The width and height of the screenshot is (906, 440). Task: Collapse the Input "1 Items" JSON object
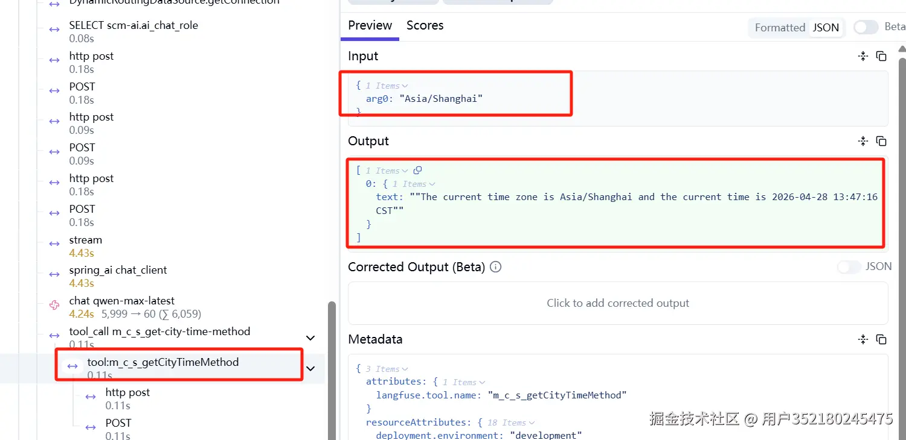pyautogui.click(x=387, y=86)
